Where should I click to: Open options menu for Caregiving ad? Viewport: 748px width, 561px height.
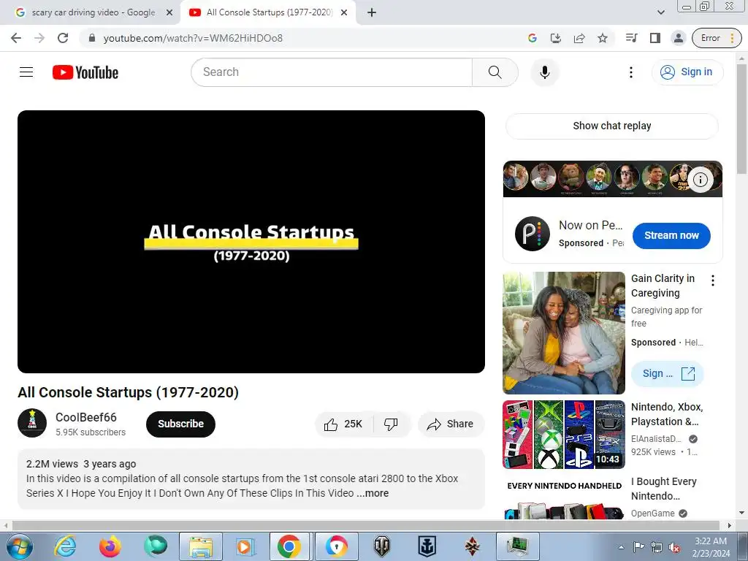coord(713,280)
